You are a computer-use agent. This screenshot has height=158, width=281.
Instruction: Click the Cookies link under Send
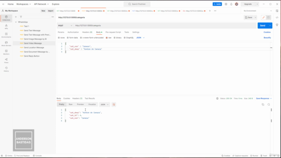coord(267,32)
